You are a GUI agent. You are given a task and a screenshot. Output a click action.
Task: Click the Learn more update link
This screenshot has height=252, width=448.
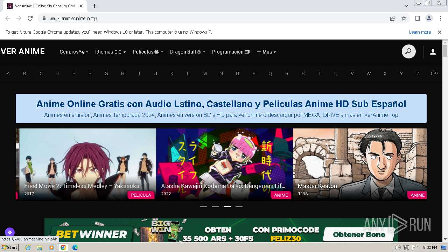pyautogui.click(x=420, y=32)
